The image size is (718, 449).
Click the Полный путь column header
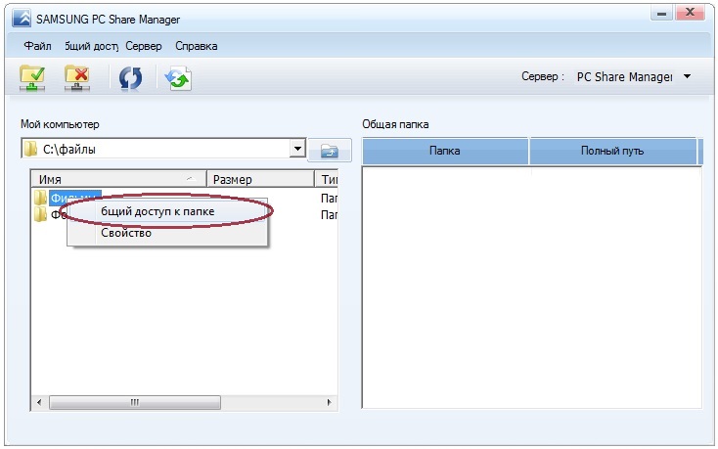pos(612,151)
